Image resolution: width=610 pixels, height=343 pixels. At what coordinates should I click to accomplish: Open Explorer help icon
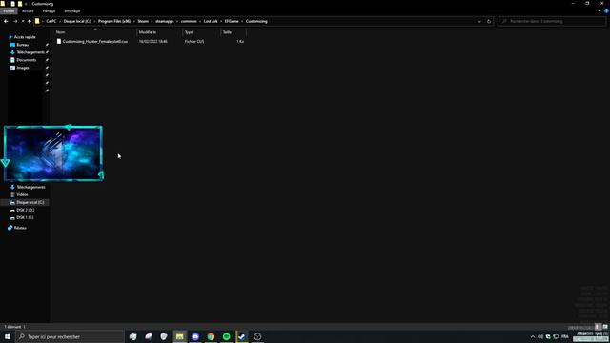[606, 10]
